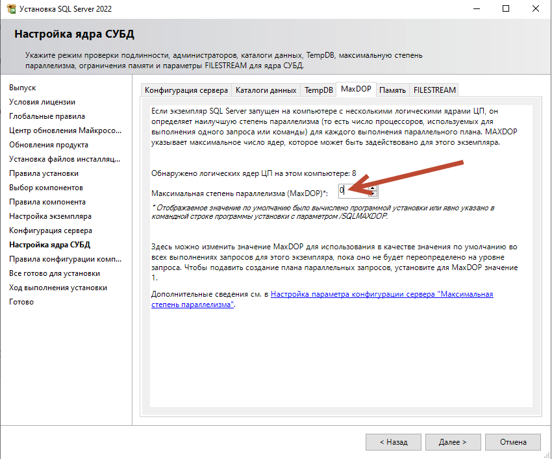Open the FILESTREAM tab

pyautogui.click(x=434, y=90)
